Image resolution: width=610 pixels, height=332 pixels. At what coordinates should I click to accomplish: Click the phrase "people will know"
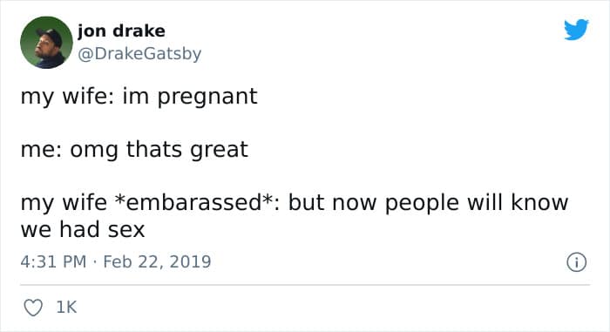pyautogui.click(x=477, y=203)
